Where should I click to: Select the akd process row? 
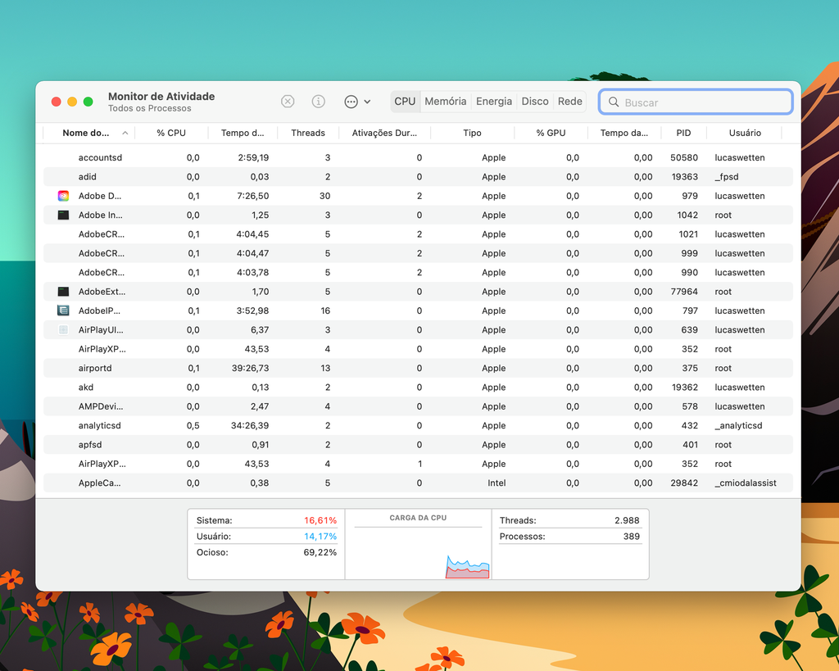[418, 388]
